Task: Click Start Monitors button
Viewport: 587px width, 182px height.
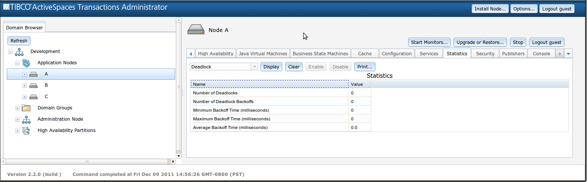Action: tap(430, 42)
